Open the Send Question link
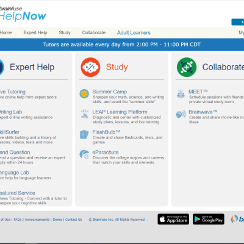 15,152
